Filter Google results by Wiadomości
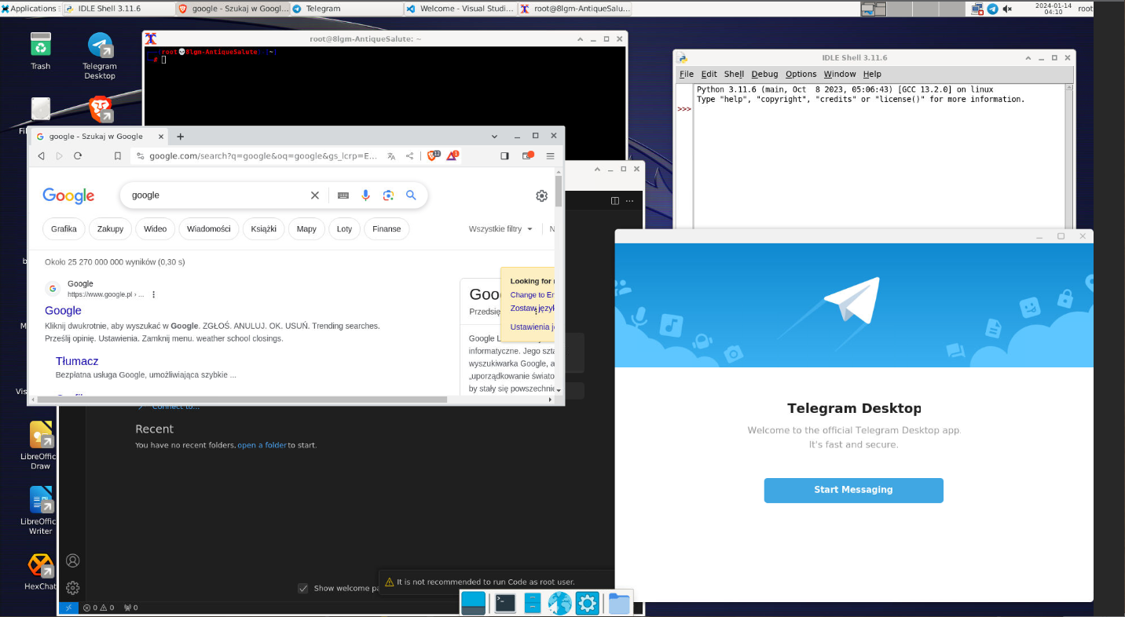 pos(209,229)
